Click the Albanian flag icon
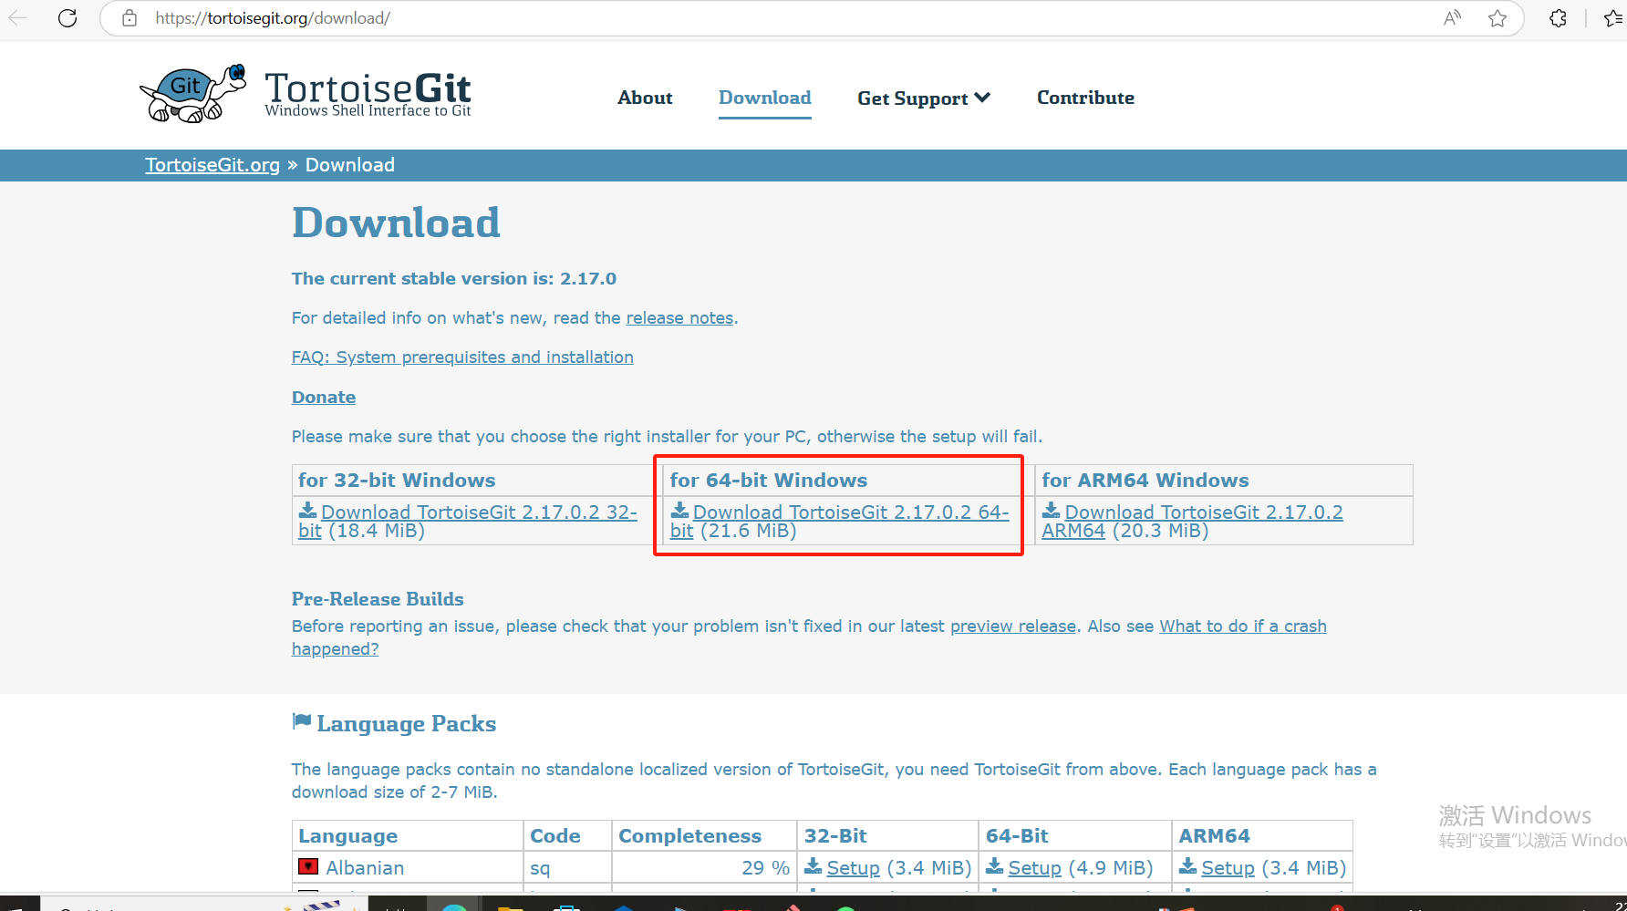The image size is (1627, 911). pyautogui.click(x=308, y=866)
